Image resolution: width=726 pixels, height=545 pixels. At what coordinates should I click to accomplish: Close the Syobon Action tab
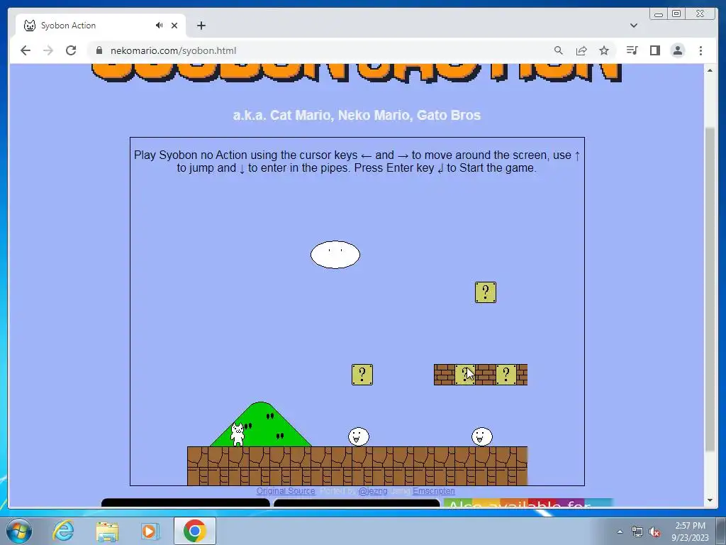point(174,26)
